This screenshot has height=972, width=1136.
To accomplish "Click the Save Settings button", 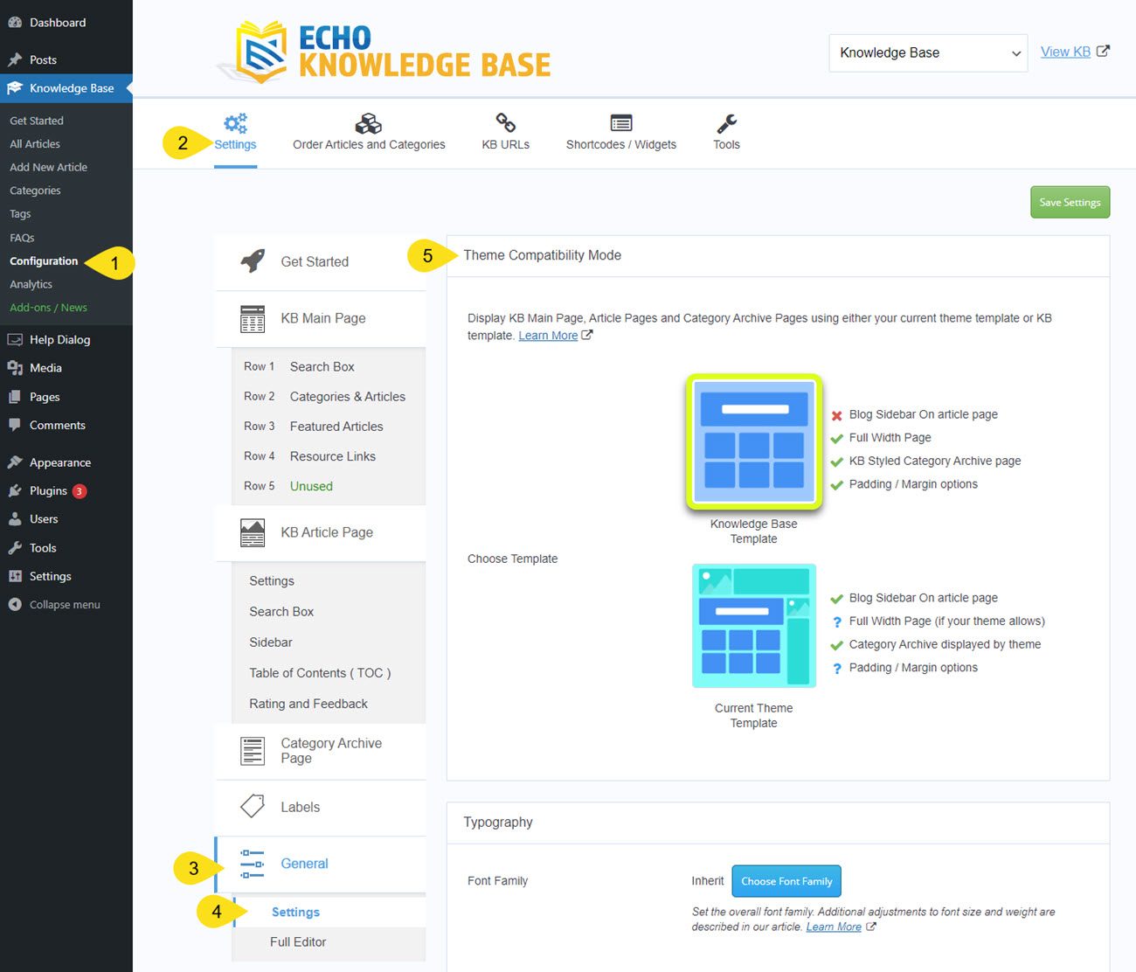I will (1070, 202).
